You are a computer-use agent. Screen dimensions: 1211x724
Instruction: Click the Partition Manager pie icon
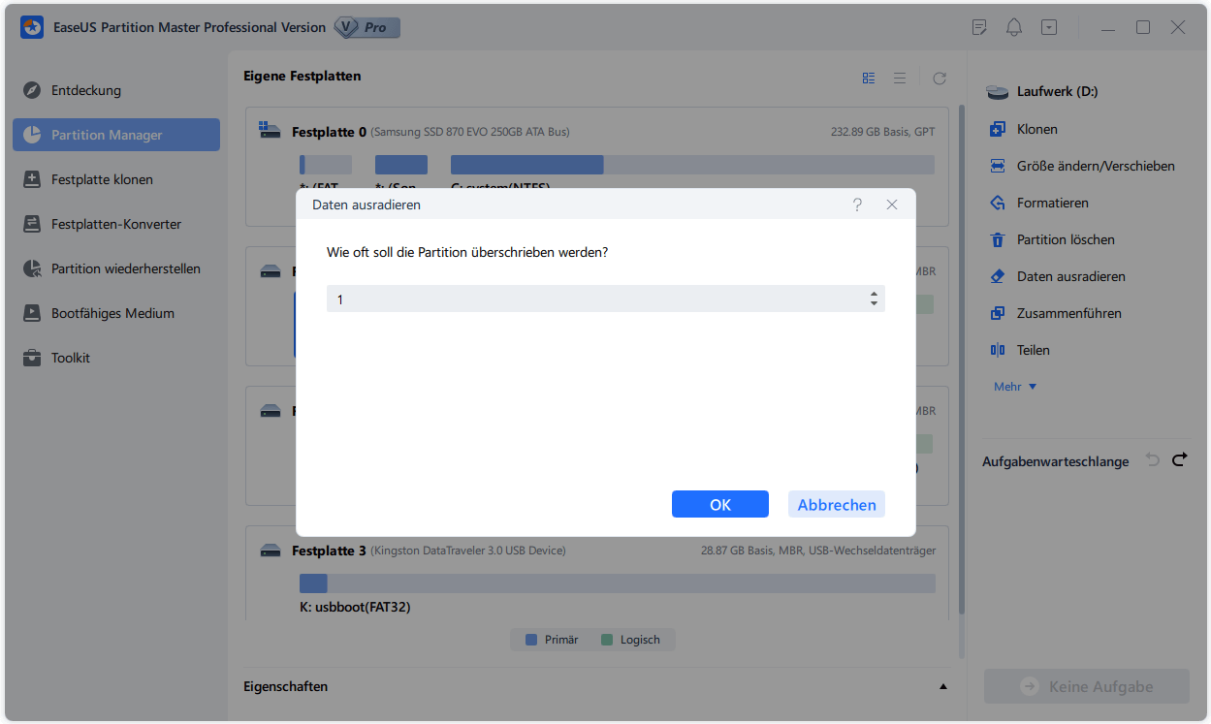[32, 135]
